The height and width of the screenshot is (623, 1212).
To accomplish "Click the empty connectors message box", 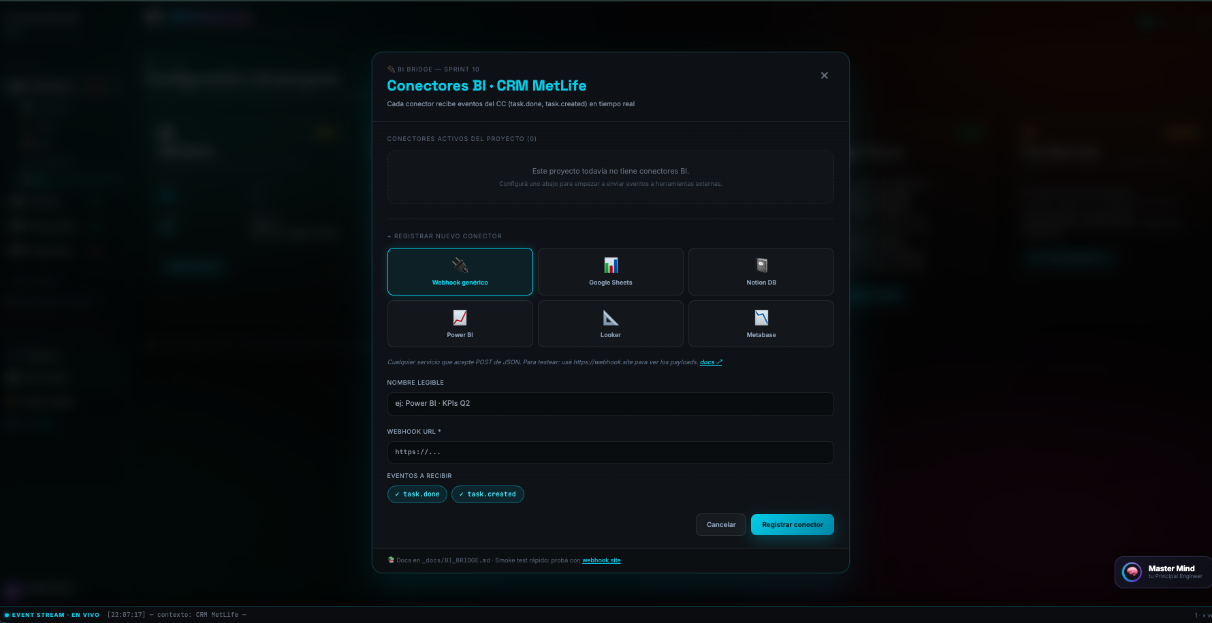I will (x=610, y=177).
